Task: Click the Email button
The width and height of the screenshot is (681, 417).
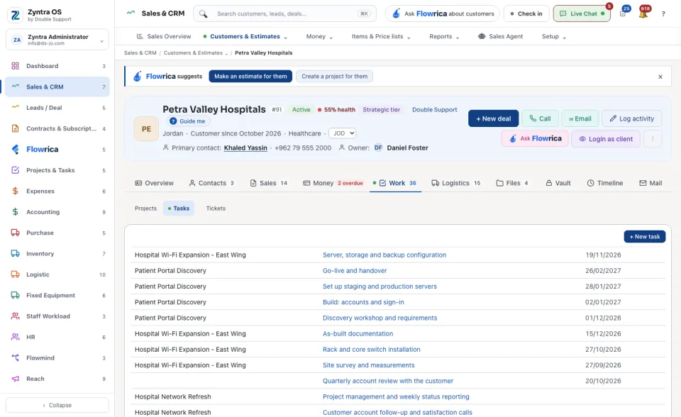Action: [580, 118]
